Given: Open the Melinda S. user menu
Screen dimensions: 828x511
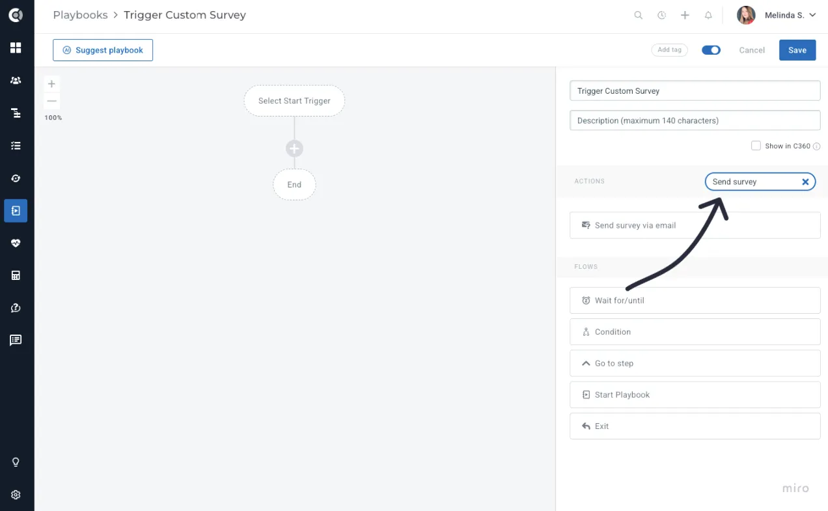Looking at the screenshot, I should pyautogui.click(x=776, y=15).
